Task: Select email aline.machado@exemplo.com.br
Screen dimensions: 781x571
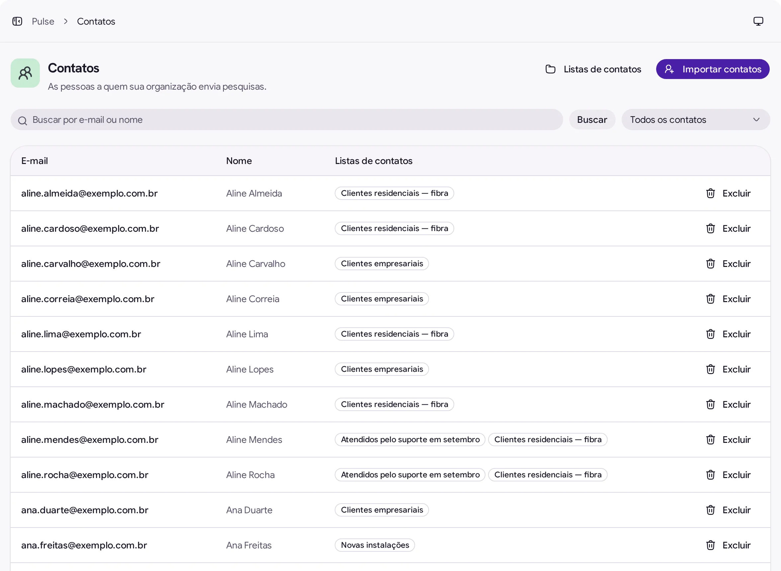Action: (93, 404)
